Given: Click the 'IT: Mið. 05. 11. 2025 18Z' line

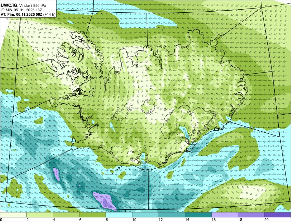Looking at the screenshot, I should pyautogui.click(x=21, y=10).
